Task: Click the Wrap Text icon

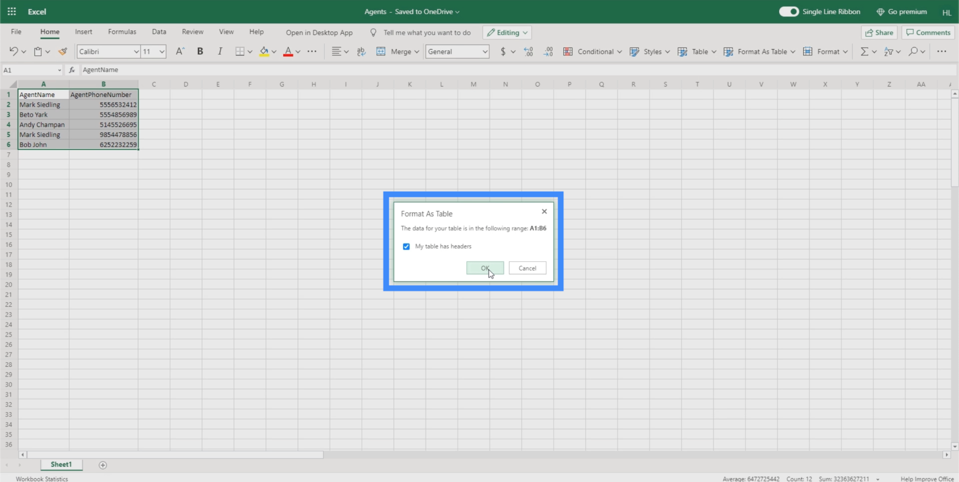Action: [x=361, y=51]
